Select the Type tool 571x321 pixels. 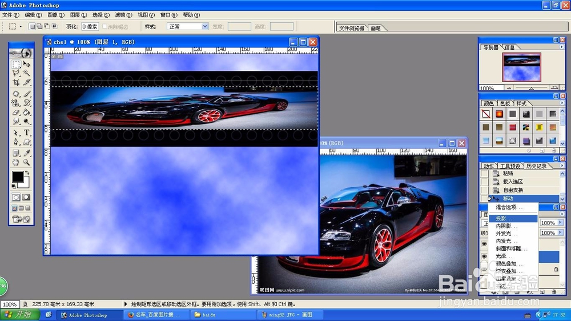27,133
